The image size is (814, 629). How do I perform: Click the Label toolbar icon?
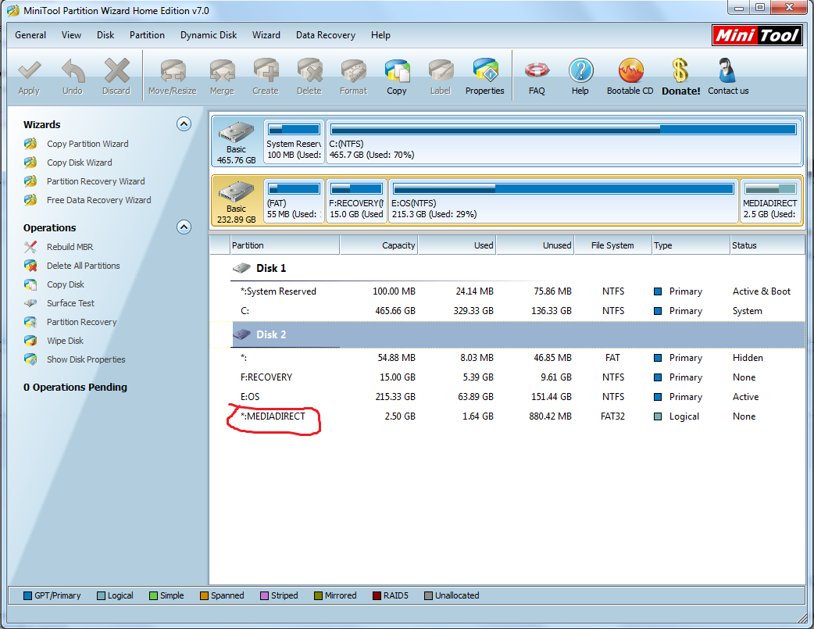pos(441,77)
